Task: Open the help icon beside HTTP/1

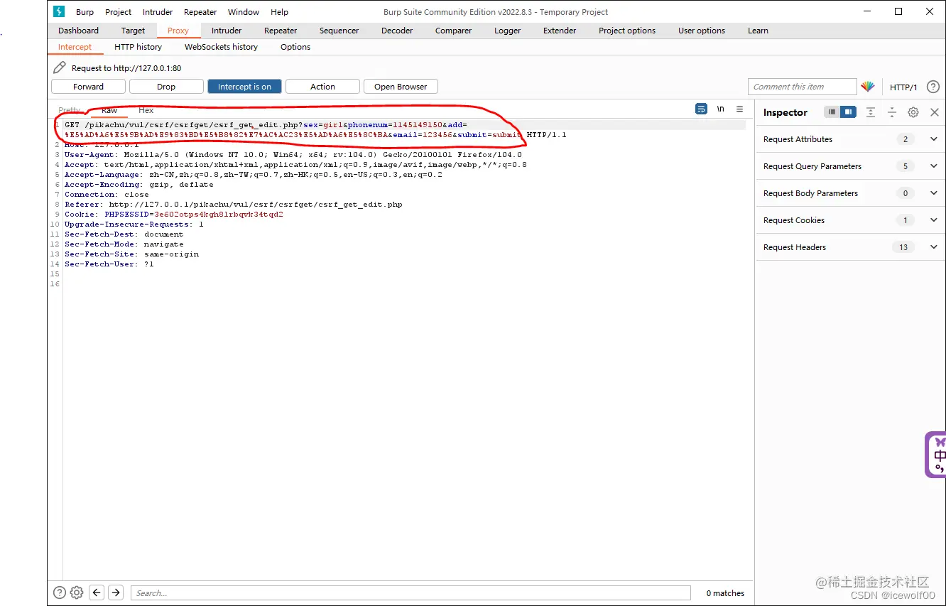Action: point(933,87)
